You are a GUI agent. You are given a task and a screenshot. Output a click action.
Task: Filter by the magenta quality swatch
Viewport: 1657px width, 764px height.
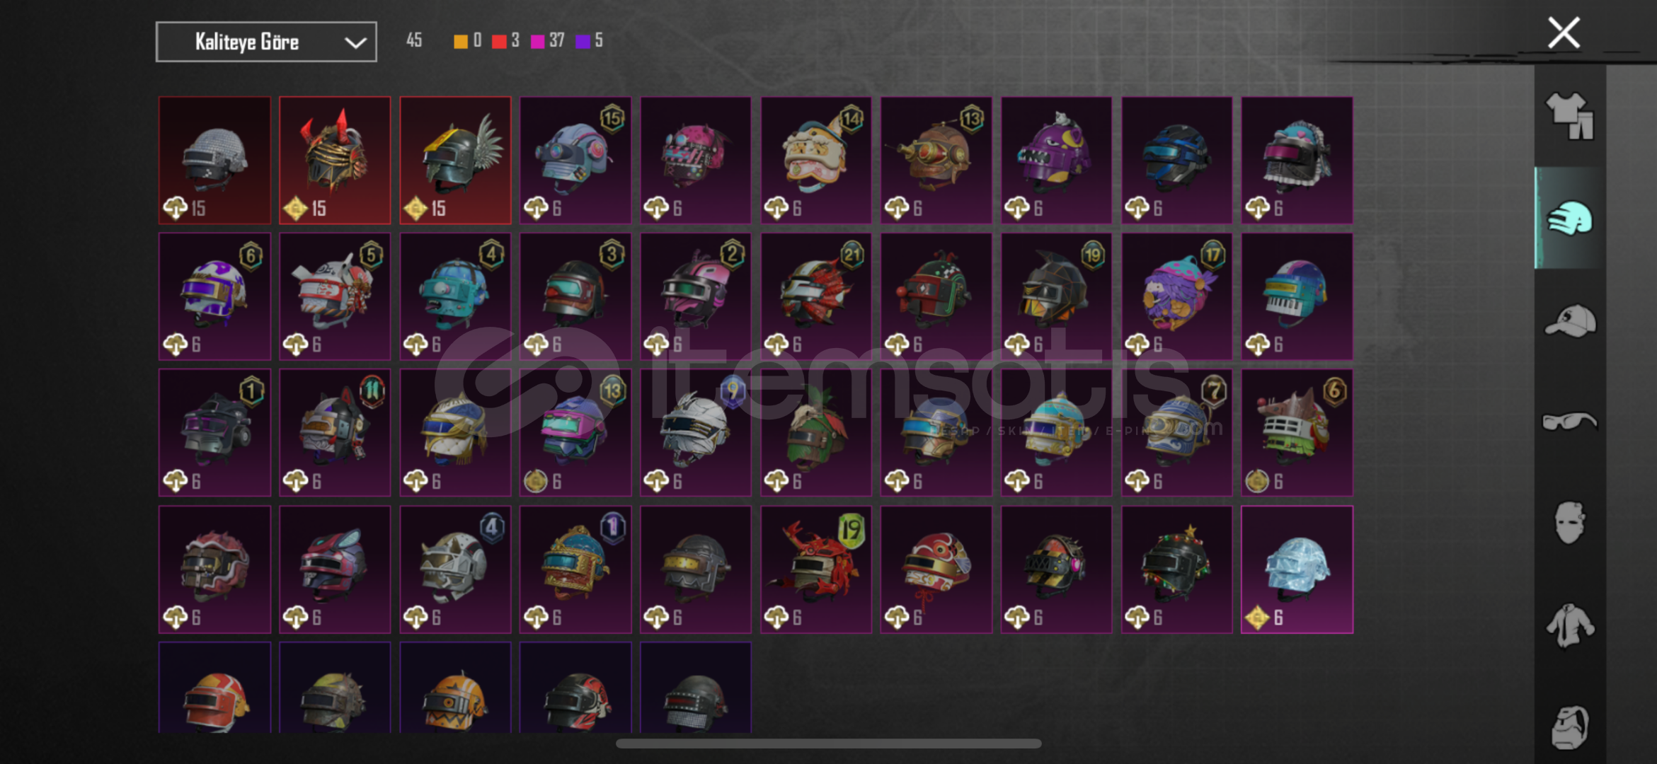pos(538,41)
